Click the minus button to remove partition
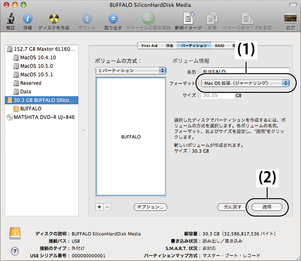301x261 pixels. (x=107, y=207)
